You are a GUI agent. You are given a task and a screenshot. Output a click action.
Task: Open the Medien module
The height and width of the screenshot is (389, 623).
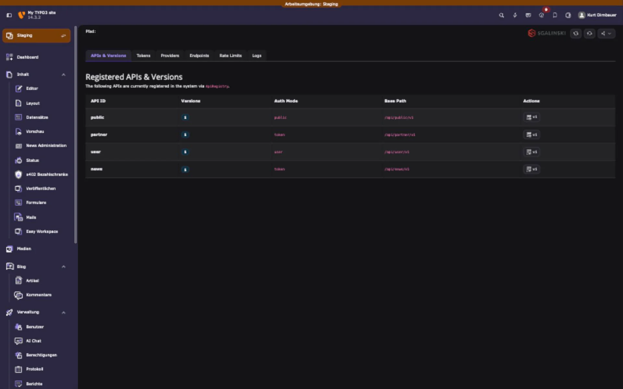[x=37, y=249]
